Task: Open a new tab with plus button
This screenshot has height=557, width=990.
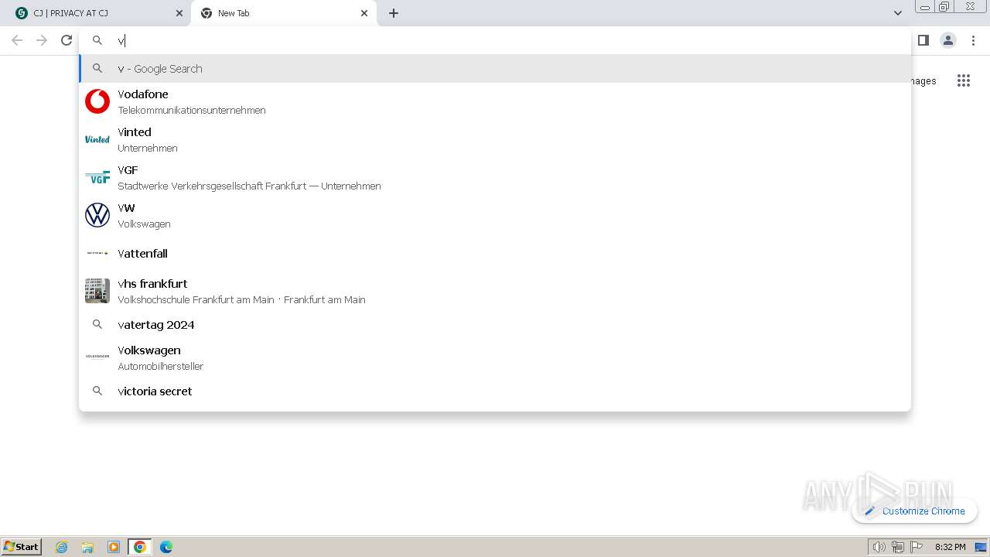Action: [x=394, y=13]
